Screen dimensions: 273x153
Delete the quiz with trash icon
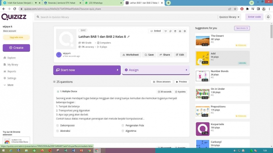coord(175,31)
